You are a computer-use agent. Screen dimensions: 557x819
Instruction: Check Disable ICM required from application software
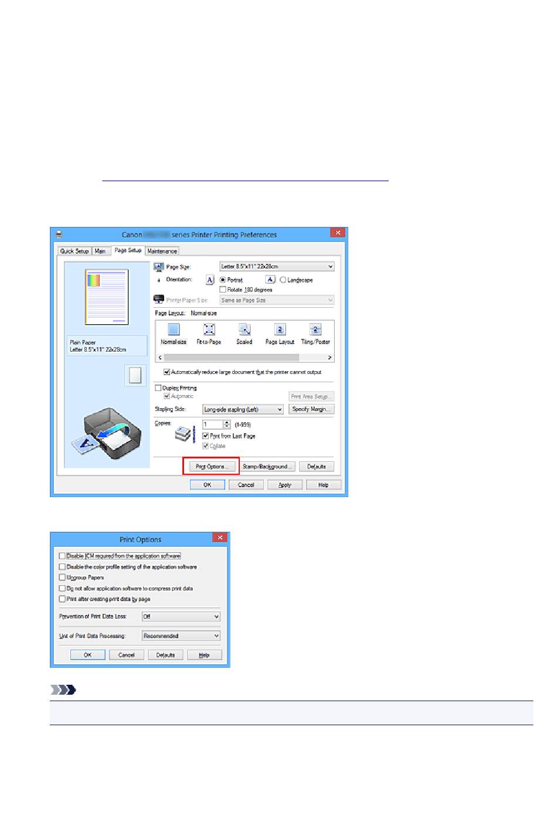(62, 556)
